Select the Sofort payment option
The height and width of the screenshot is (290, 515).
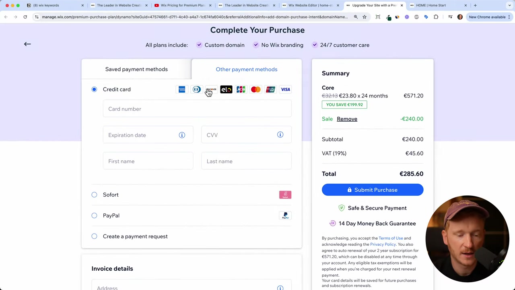[x=94, y=195]
